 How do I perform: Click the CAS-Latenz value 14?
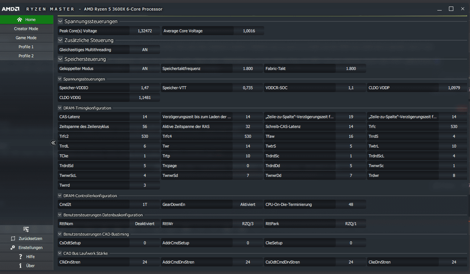(x=145, y=117)
